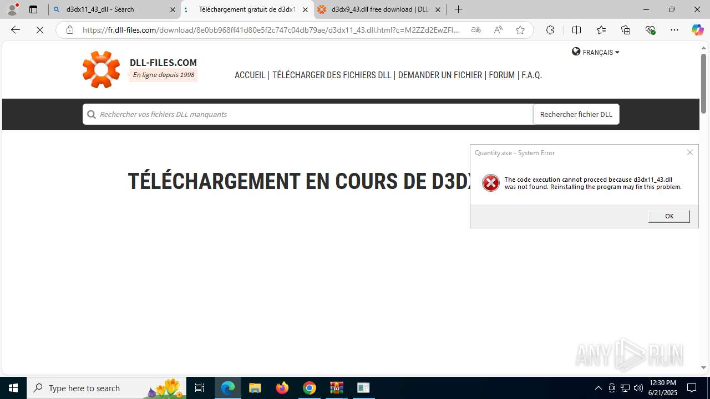Click the browser profile icon

pos(12,9)
